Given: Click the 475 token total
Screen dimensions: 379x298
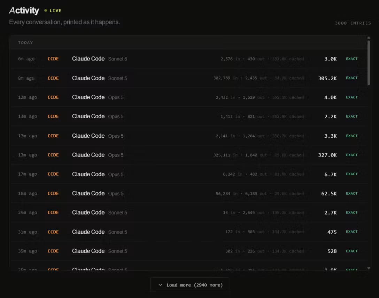Looking at the screenshot, I should (x=332, y=232).
